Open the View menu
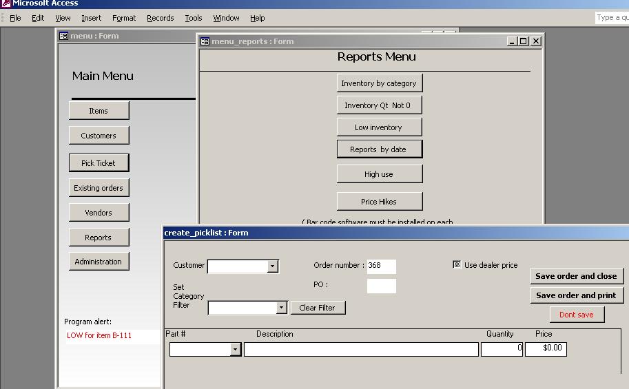The width and height of the screenshot is (629, 389). [63, 18]
